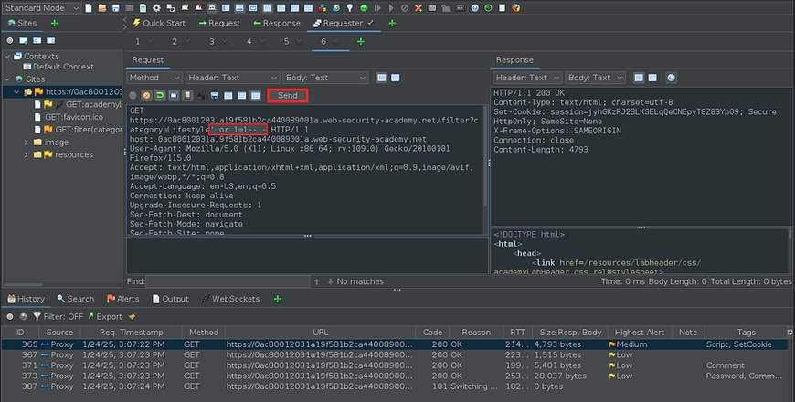Viewport: 795px width, 402px height.
Task: Open the History tab
Action: pyautogui.click(x=26, y=299)
